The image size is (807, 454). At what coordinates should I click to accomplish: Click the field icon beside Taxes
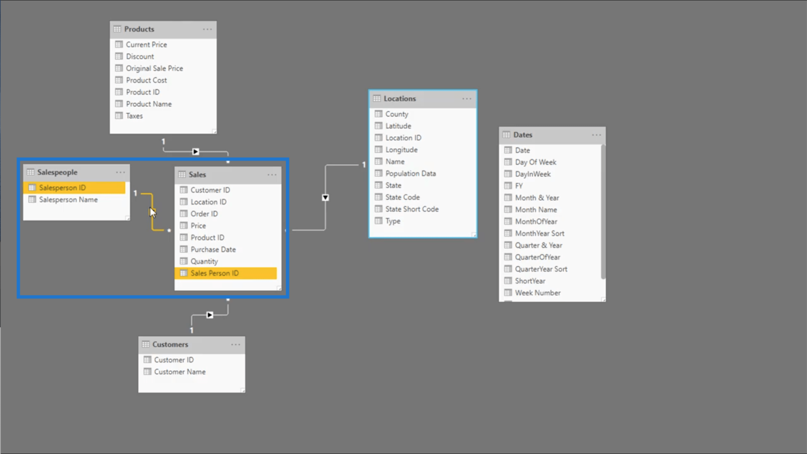[119, 116]
